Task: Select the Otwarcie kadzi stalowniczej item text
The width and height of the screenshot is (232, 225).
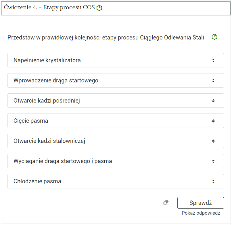Action: (49, 141)
